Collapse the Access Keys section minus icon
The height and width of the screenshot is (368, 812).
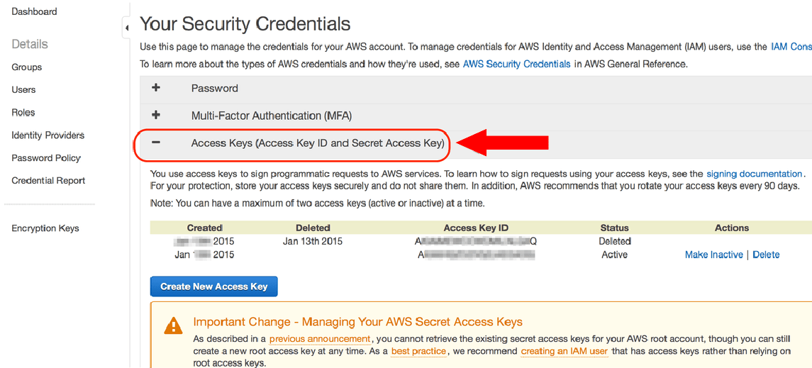pyautogui.click(x=155, y=143)
